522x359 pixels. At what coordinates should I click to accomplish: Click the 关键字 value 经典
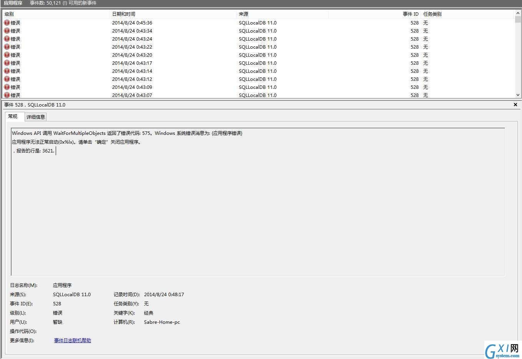(x=149, y=313)
